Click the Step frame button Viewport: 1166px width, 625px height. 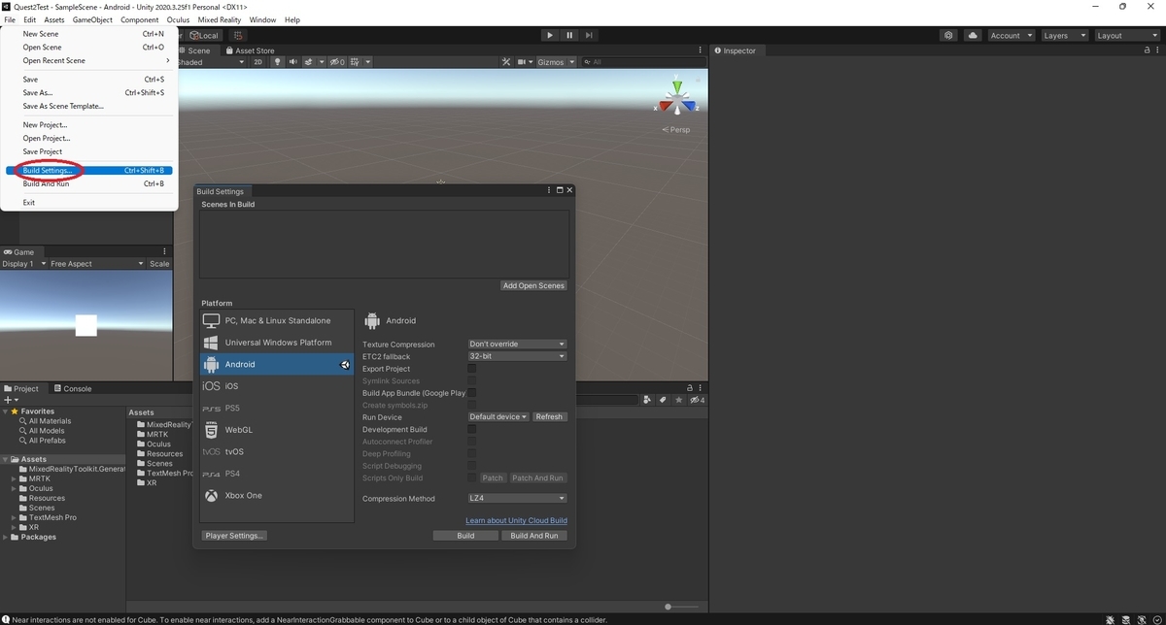[x=590, y=35]
